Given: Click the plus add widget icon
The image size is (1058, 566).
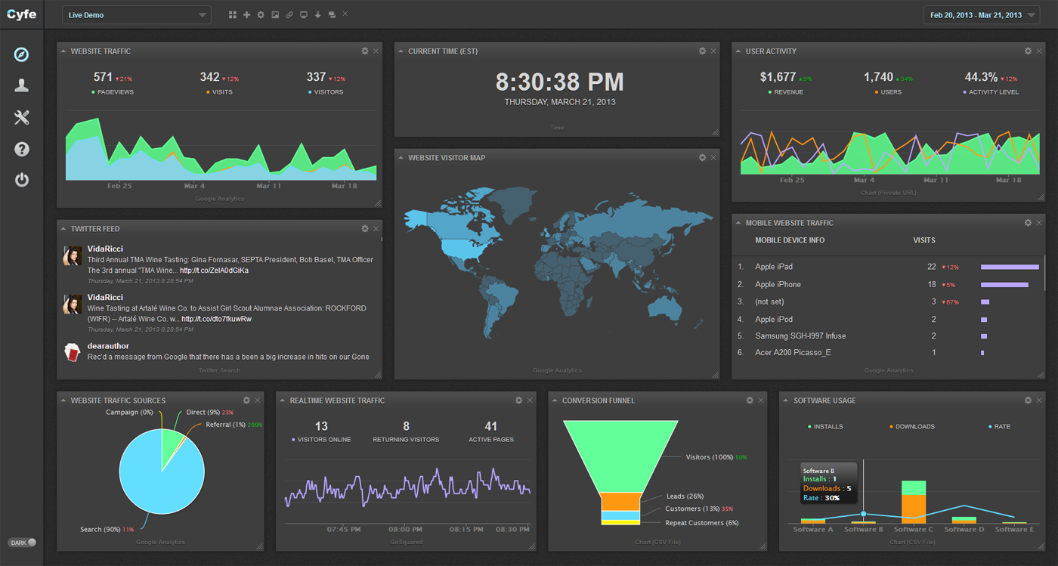Looking at the screenshot, I should tap(246, 15).
